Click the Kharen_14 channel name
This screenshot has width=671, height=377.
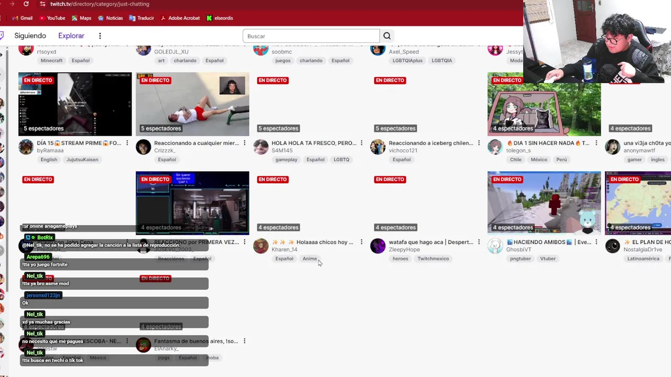click(x=284, y=250)
